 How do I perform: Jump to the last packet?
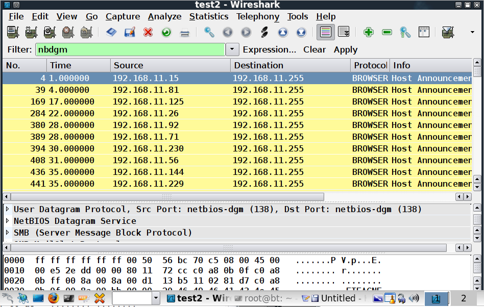301,32
